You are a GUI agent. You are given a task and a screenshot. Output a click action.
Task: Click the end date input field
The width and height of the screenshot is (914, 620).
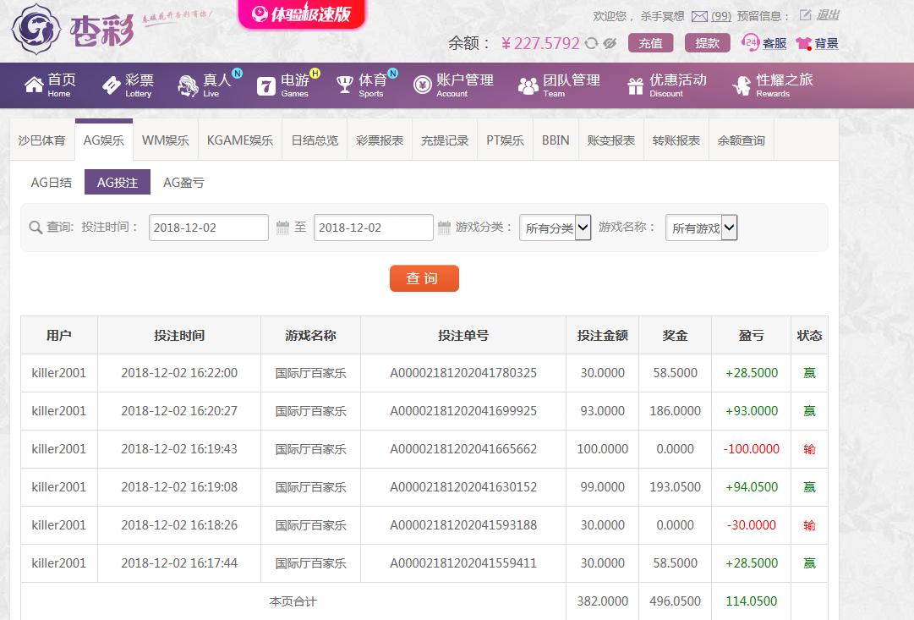click(x=374, y=228)
